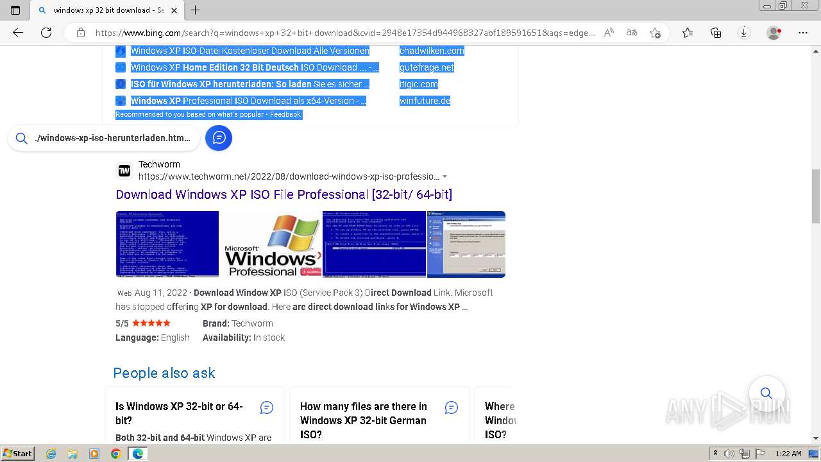Click the search magnifier in floating box
Viewport: 821px width, 462px height.
[x=21, y=138]
